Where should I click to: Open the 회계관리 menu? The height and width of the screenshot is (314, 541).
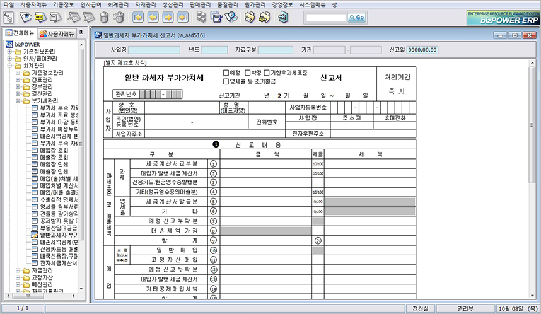(x=118, y=4)
